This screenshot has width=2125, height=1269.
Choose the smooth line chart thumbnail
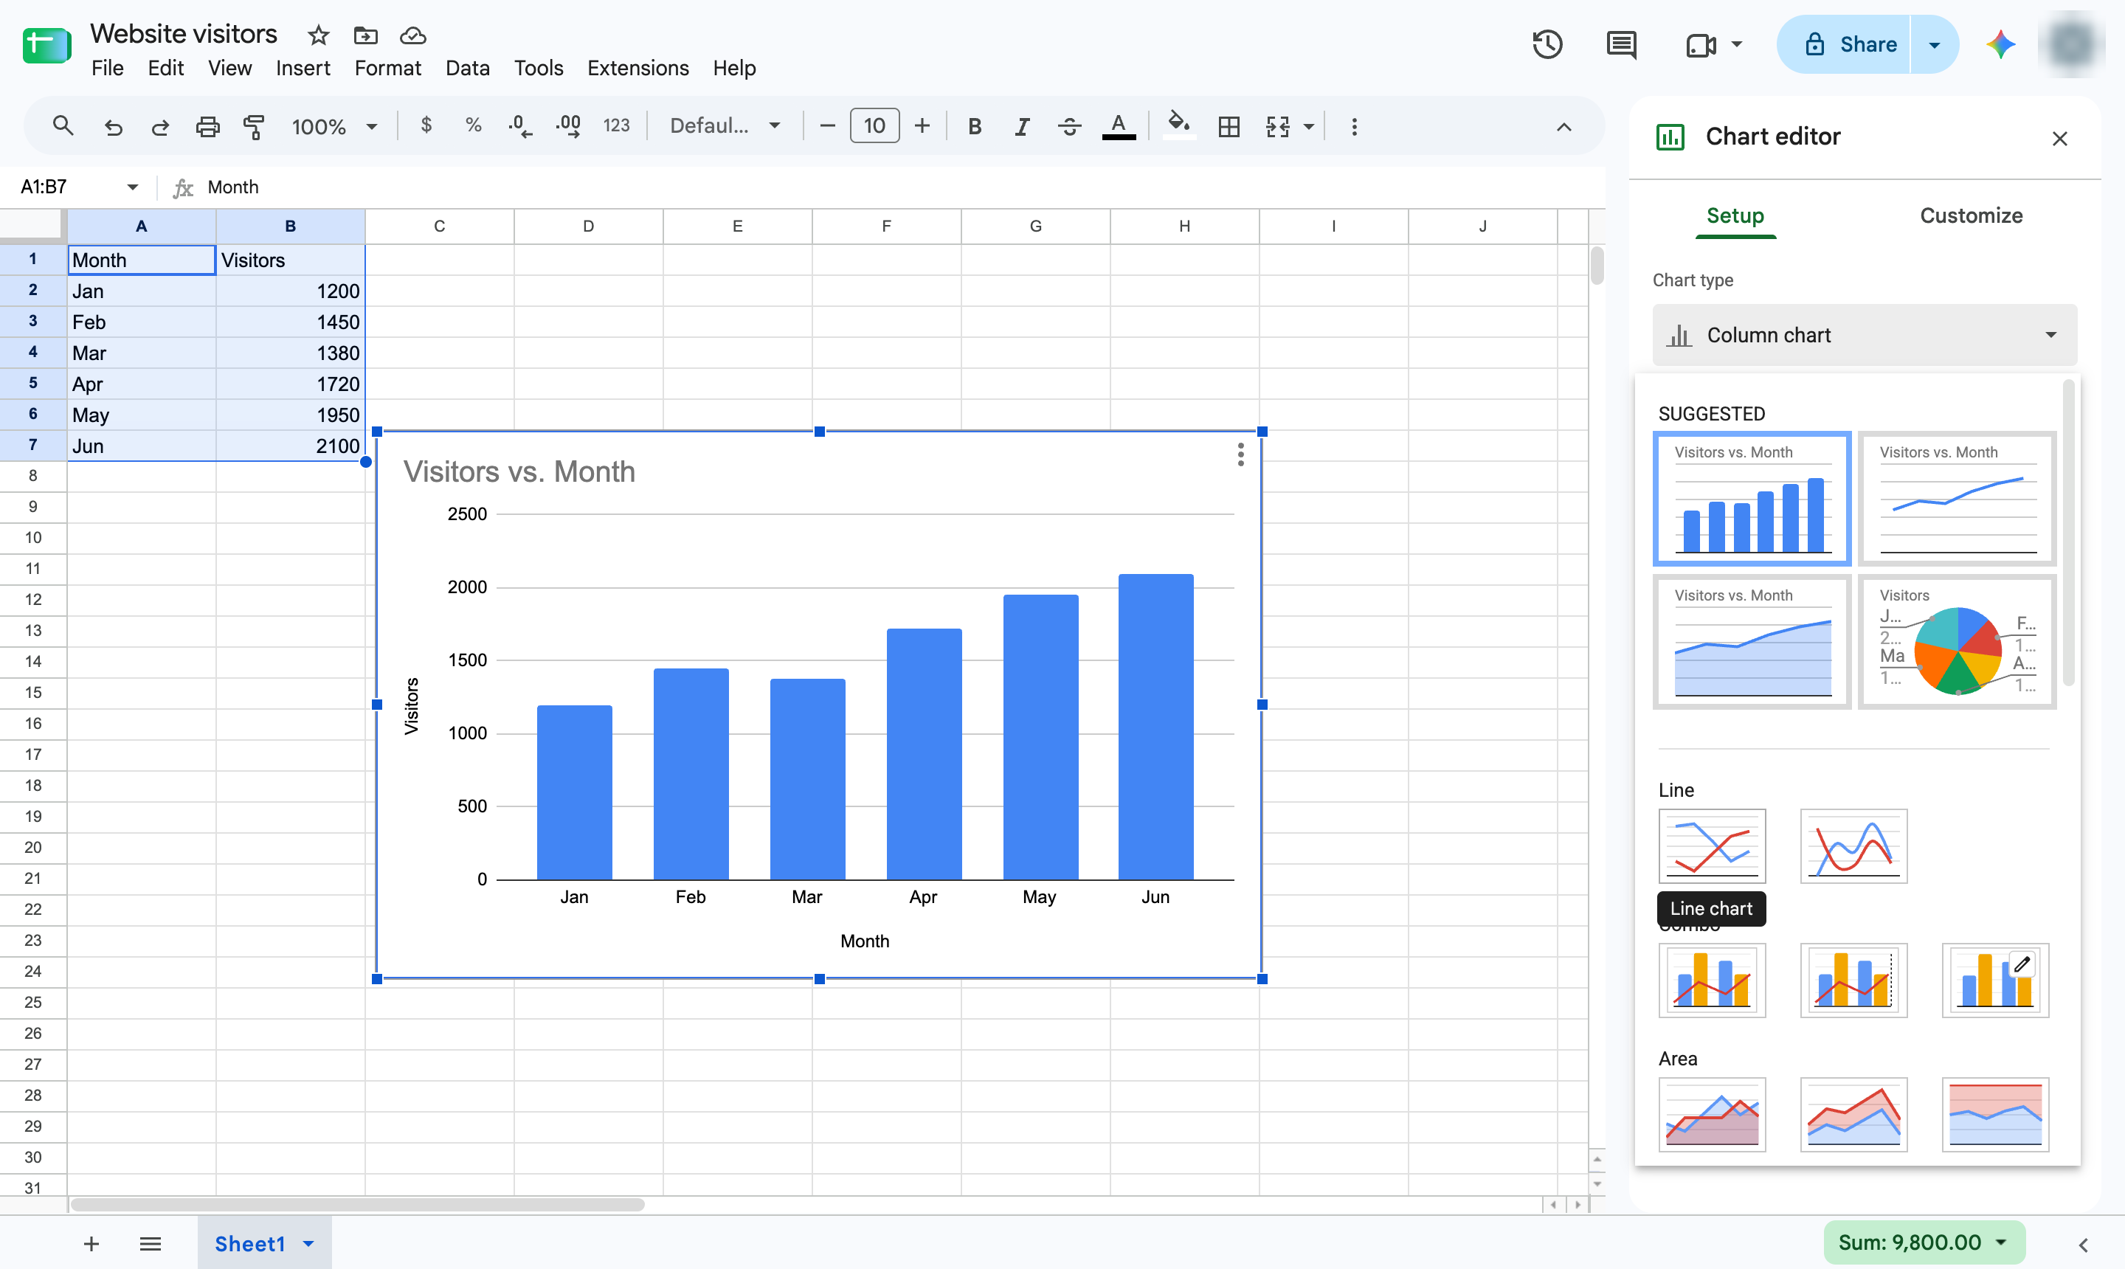pos(1853,846)
